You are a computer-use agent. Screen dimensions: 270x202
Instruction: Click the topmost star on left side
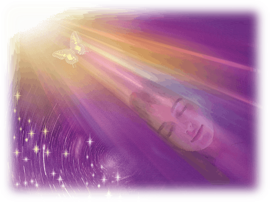[18, 95]
